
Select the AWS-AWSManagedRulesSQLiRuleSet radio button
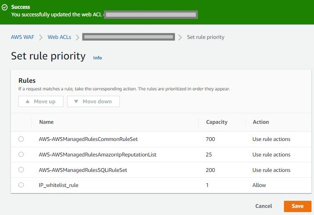point(21,170)
